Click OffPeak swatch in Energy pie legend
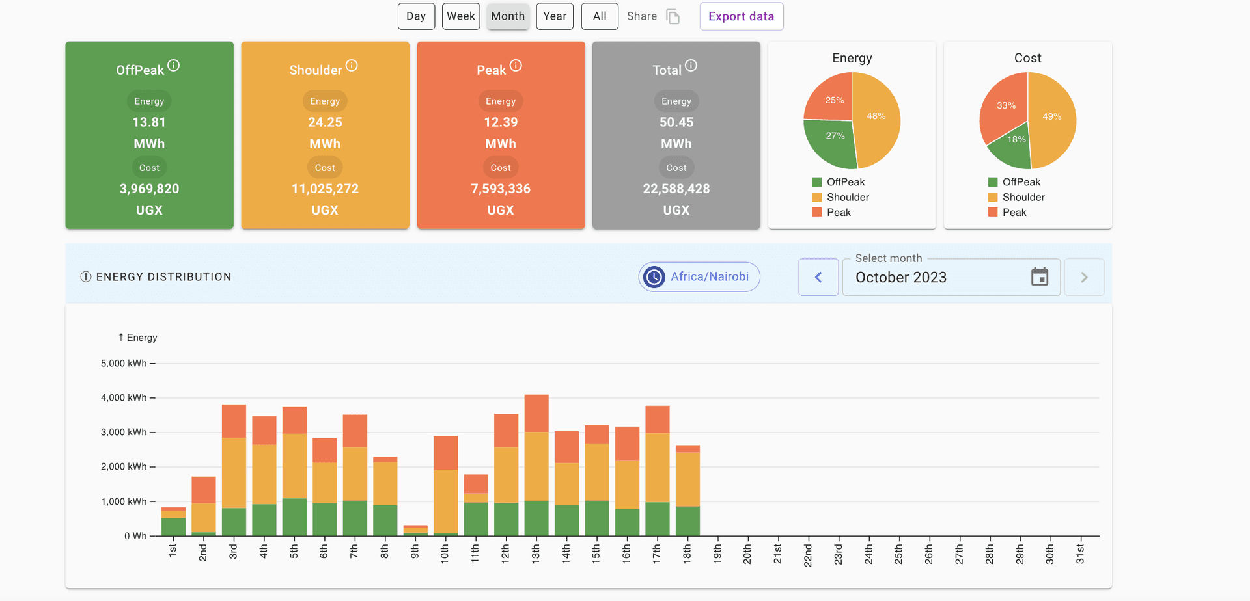The width and height of the screenshot is (1250, 601). pyautogui.click(x=817, y=182)
